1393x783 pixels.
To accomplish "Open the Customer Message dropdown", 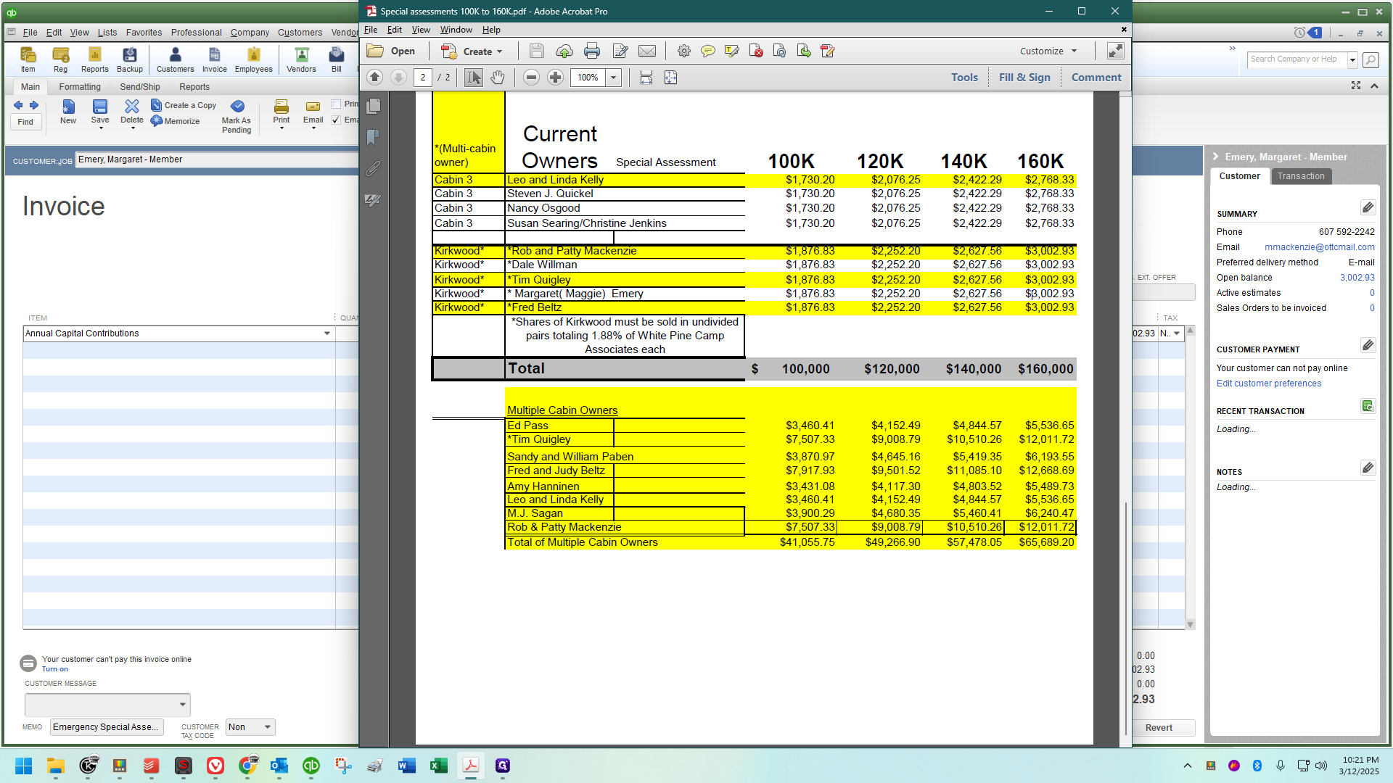I will [x=182, y=705].
